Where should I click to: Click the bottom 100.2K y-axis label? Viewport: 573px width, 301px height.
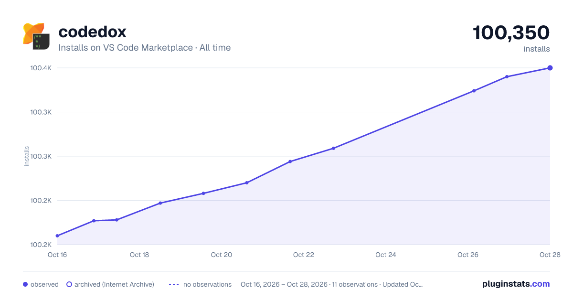(41, 245)
